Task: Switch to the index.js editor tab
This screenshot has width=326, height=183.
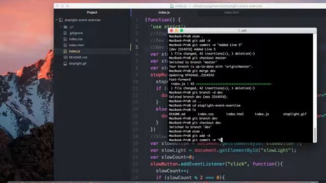Action: click(164, 12)
